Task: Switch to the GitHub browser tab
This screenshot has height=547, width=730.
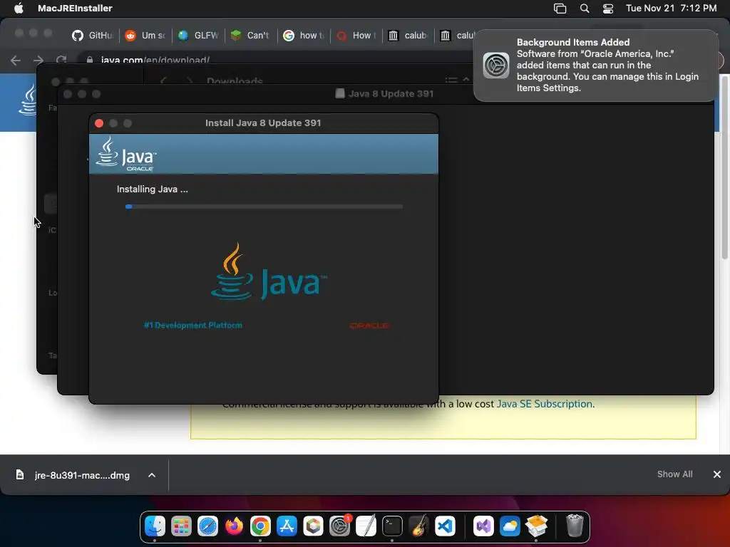Action: [x=93, y=36]
